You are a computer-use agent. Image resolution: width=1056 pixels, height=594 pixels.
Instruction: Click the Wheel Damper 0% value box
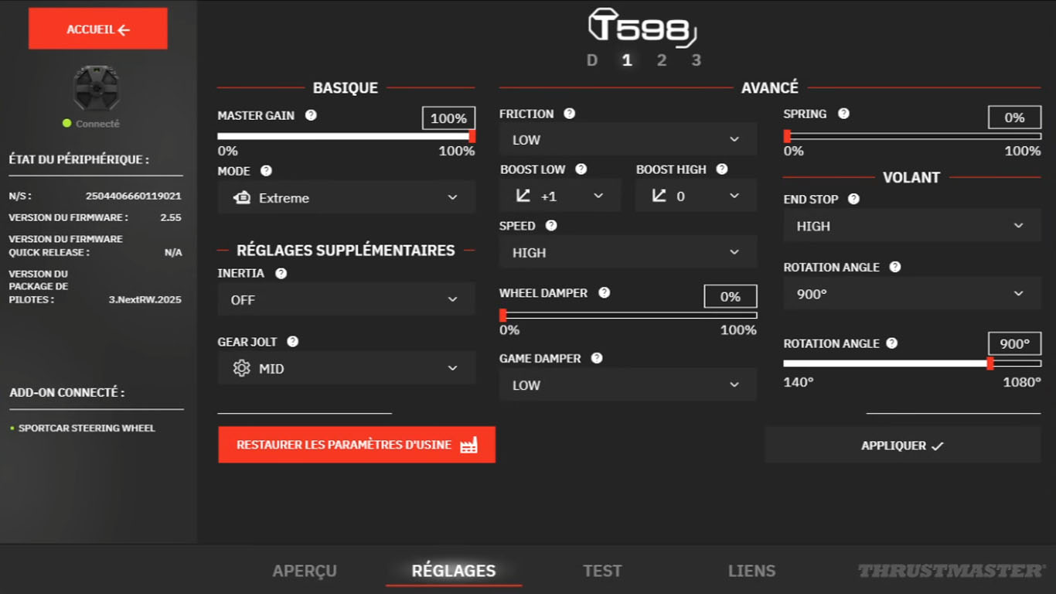[730, 296]
